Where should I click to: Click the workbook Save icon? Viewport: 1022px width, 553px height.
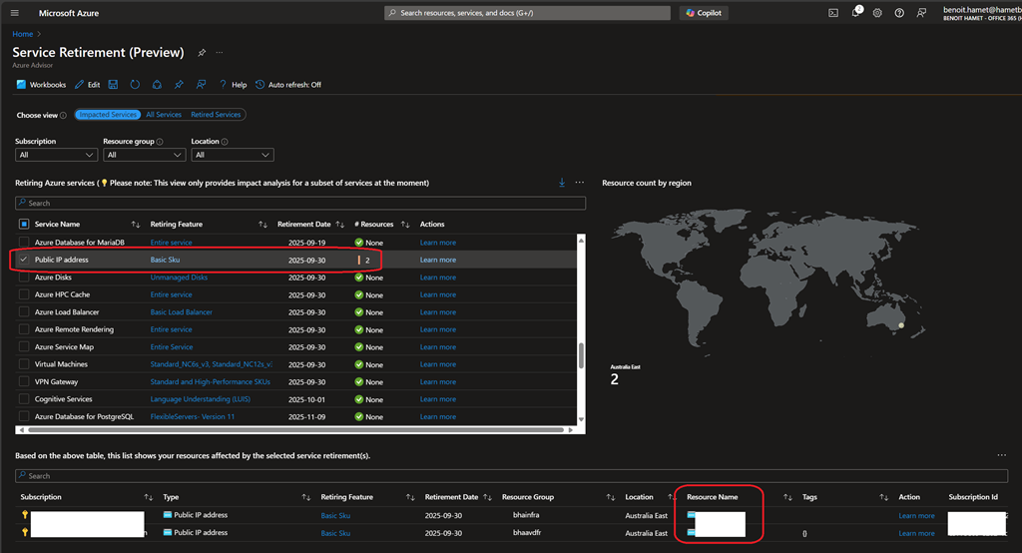point(113,85)
